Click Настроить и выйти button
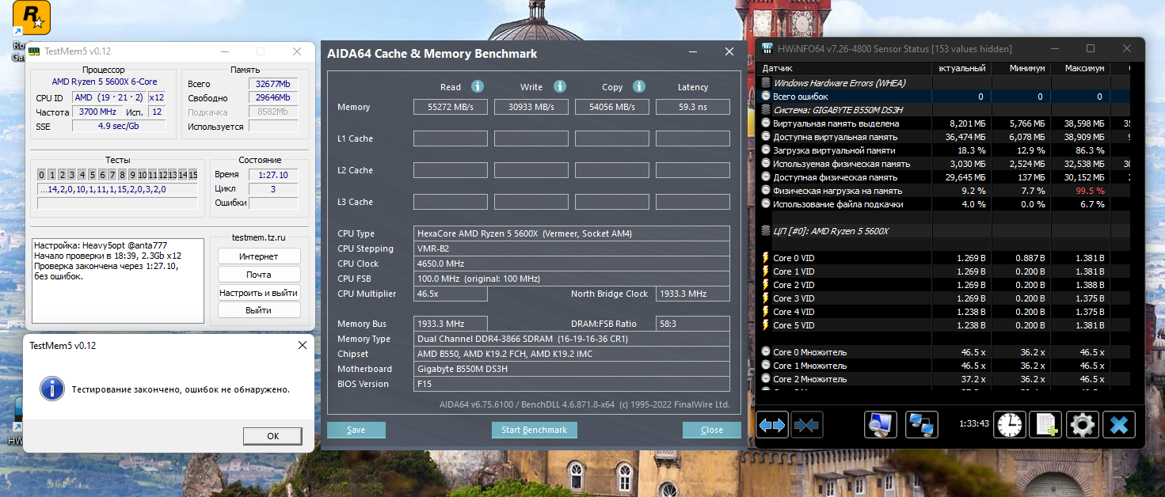The width and height of the screenshot is (1165, 497). (x=259, y=293)
